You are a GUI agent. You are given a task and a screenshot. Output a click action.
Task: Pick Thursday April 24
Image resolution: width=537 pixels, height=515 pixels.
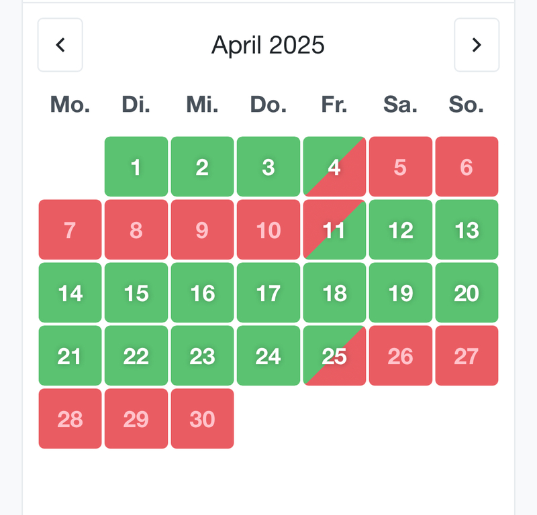[268, 356]
